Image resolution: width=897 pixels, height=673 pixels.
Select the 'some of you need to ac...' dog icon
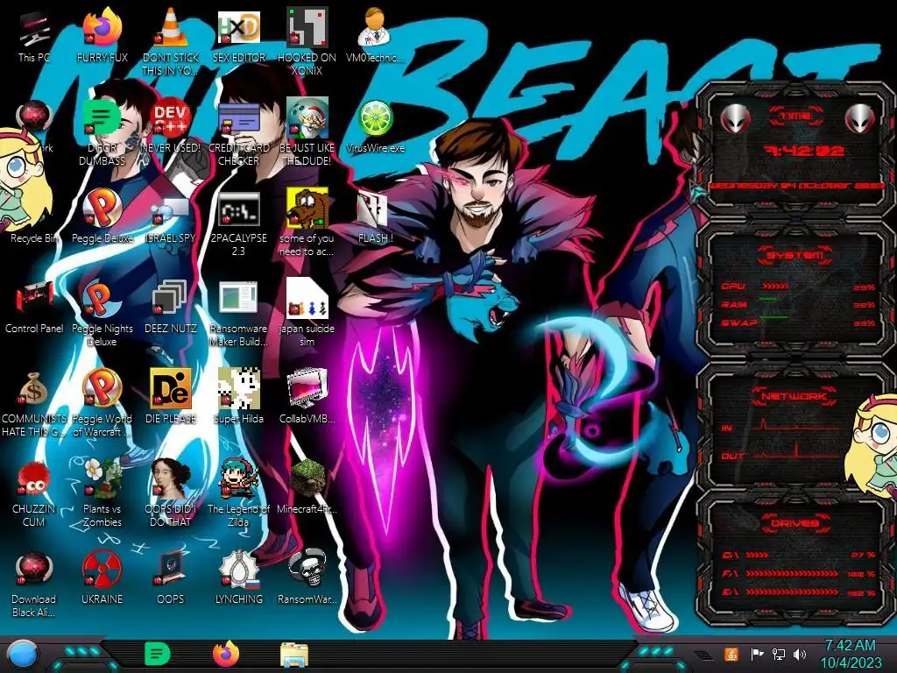click(307, 223)
